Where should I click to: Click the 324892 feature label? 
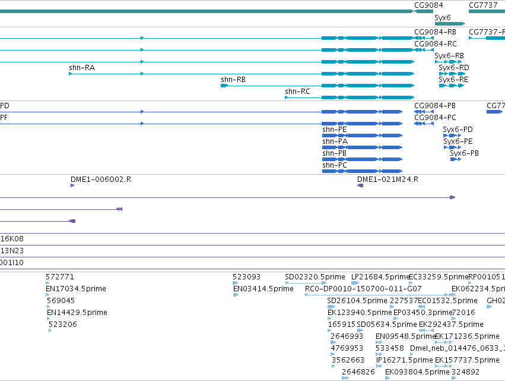coord(466,373)
